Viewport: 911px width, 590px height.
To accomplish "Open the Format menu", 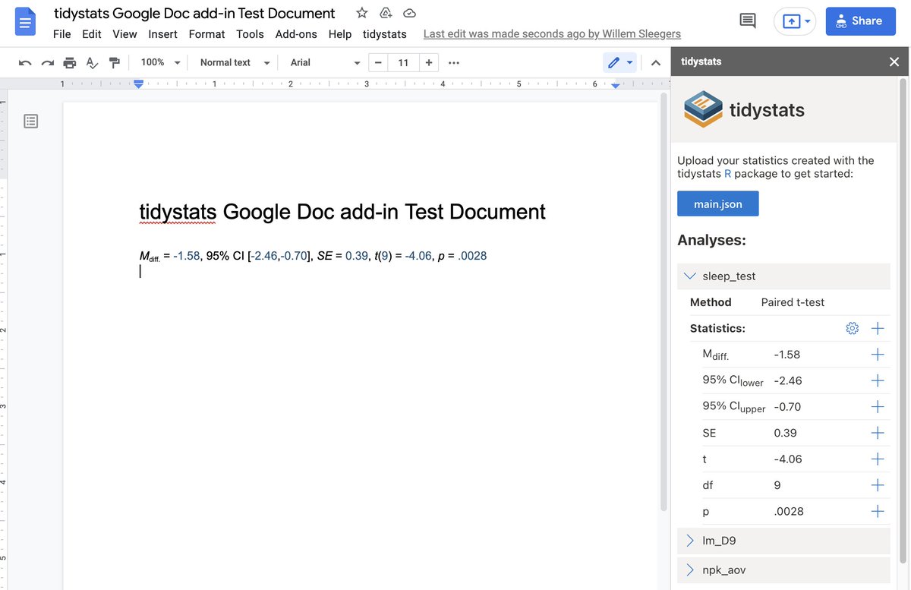I will tap(206, 34).
